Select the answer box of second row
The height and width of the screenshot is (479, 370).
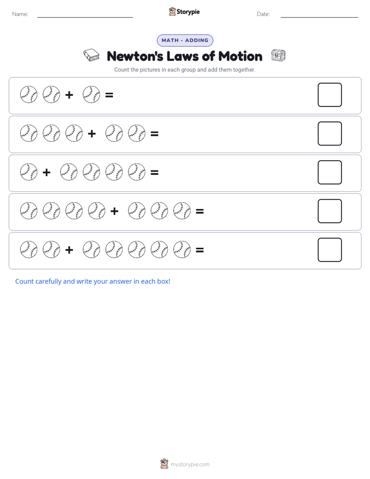(330, 134)
